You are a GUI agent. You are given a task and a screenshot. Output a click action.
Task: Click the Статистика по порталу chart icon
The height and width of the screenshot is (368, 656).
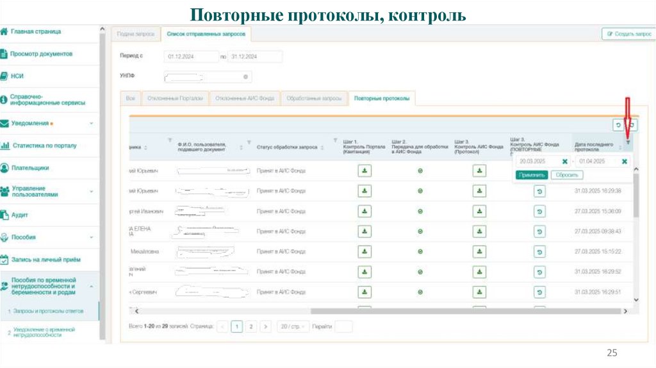pos(4,146)
